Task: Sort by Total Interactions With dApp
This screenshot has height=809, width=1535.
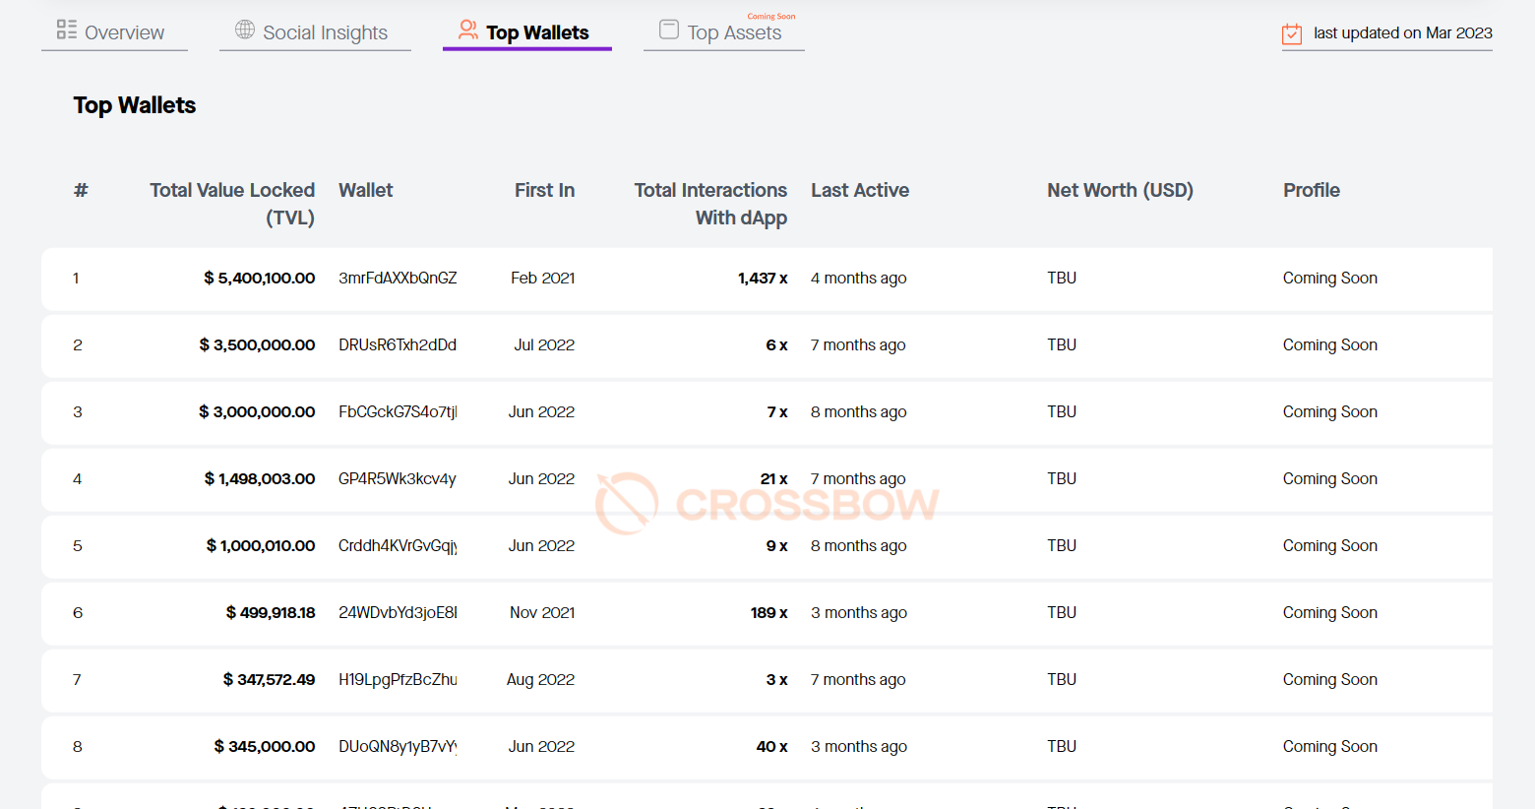Action: 710,204
